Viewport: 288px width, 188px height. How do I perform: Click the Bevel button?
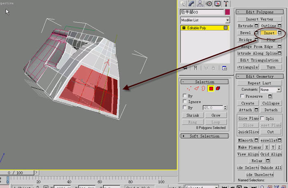[245, 33]
